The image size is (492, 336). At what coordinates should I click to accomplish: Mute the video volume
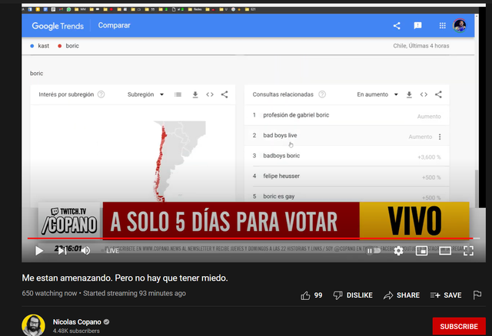pos(85,251)
